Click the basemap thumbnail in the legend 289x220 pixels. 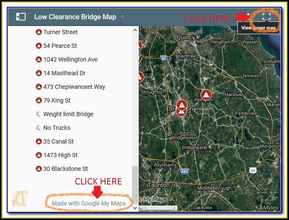tap(20, 199)
